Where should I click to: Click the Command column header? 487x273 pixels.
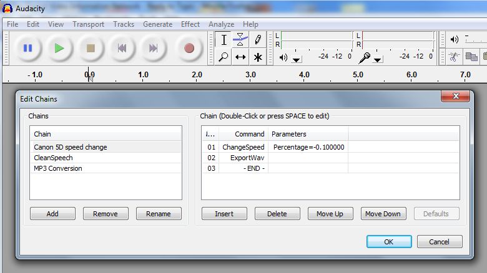[243, 134]
